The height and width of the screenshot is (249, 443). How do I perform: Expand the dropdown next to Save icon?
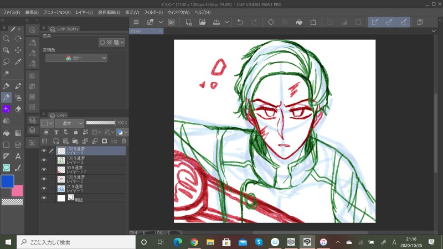(x=226, y=22)
